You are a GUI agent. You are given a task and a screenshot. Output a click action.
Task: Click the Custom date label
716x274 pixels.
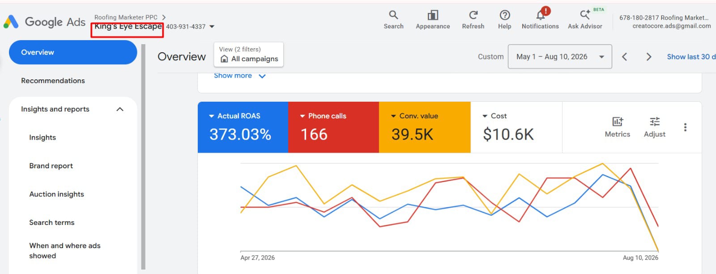click(491, 57)
